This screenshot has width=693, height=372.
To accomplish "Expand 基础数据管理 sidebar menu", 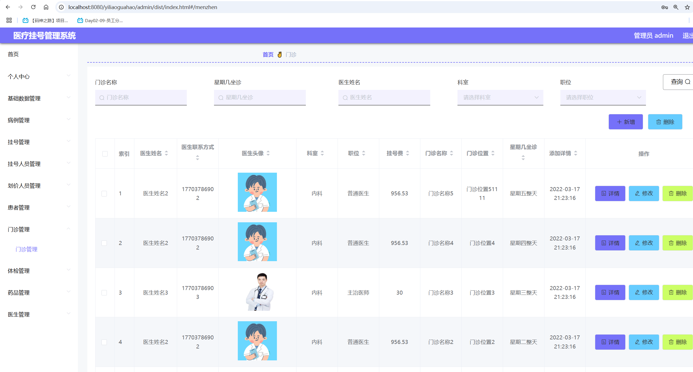I will point(39,98).
